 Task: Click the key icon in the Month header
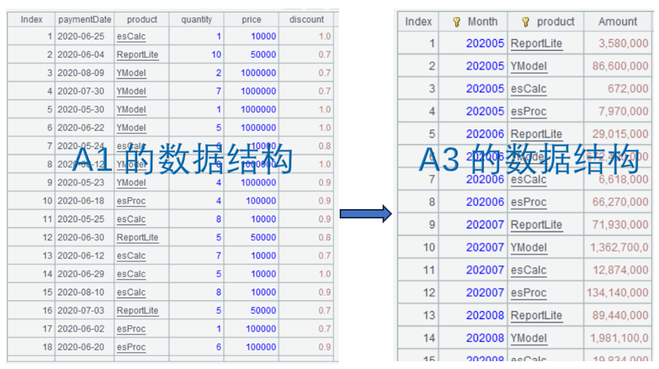point(457,22)
